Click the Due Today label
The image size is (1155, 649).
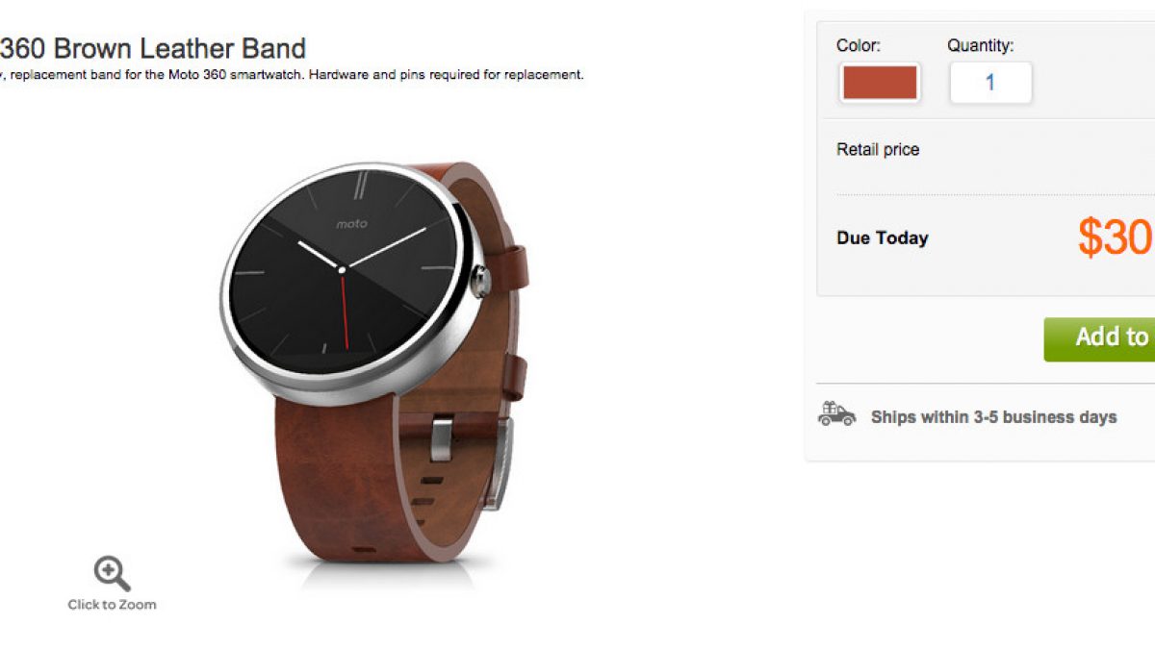(x=883, y=237)
